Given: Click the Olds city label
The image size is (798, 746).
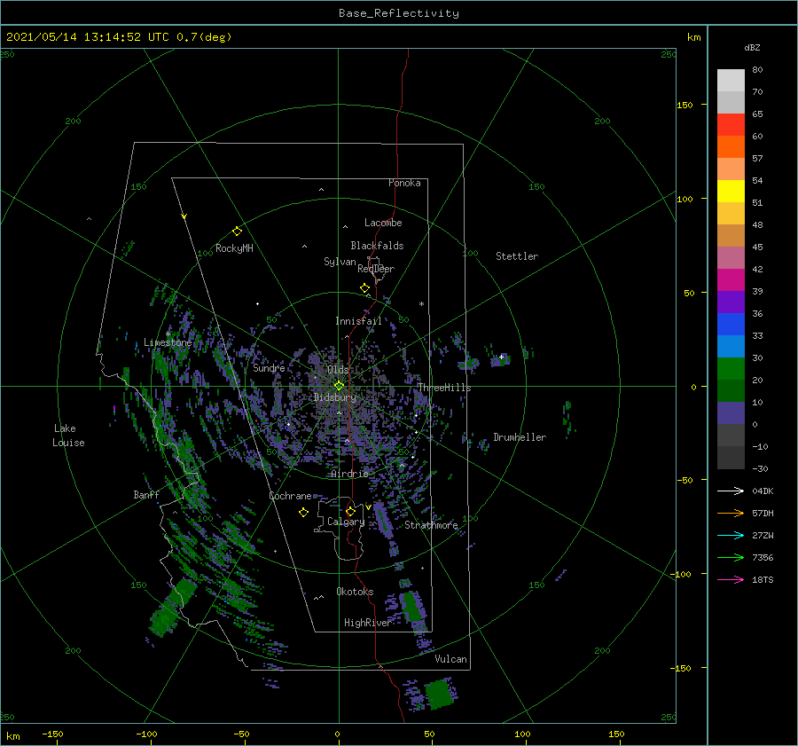Looking at the screenshot, I should 338,369.
